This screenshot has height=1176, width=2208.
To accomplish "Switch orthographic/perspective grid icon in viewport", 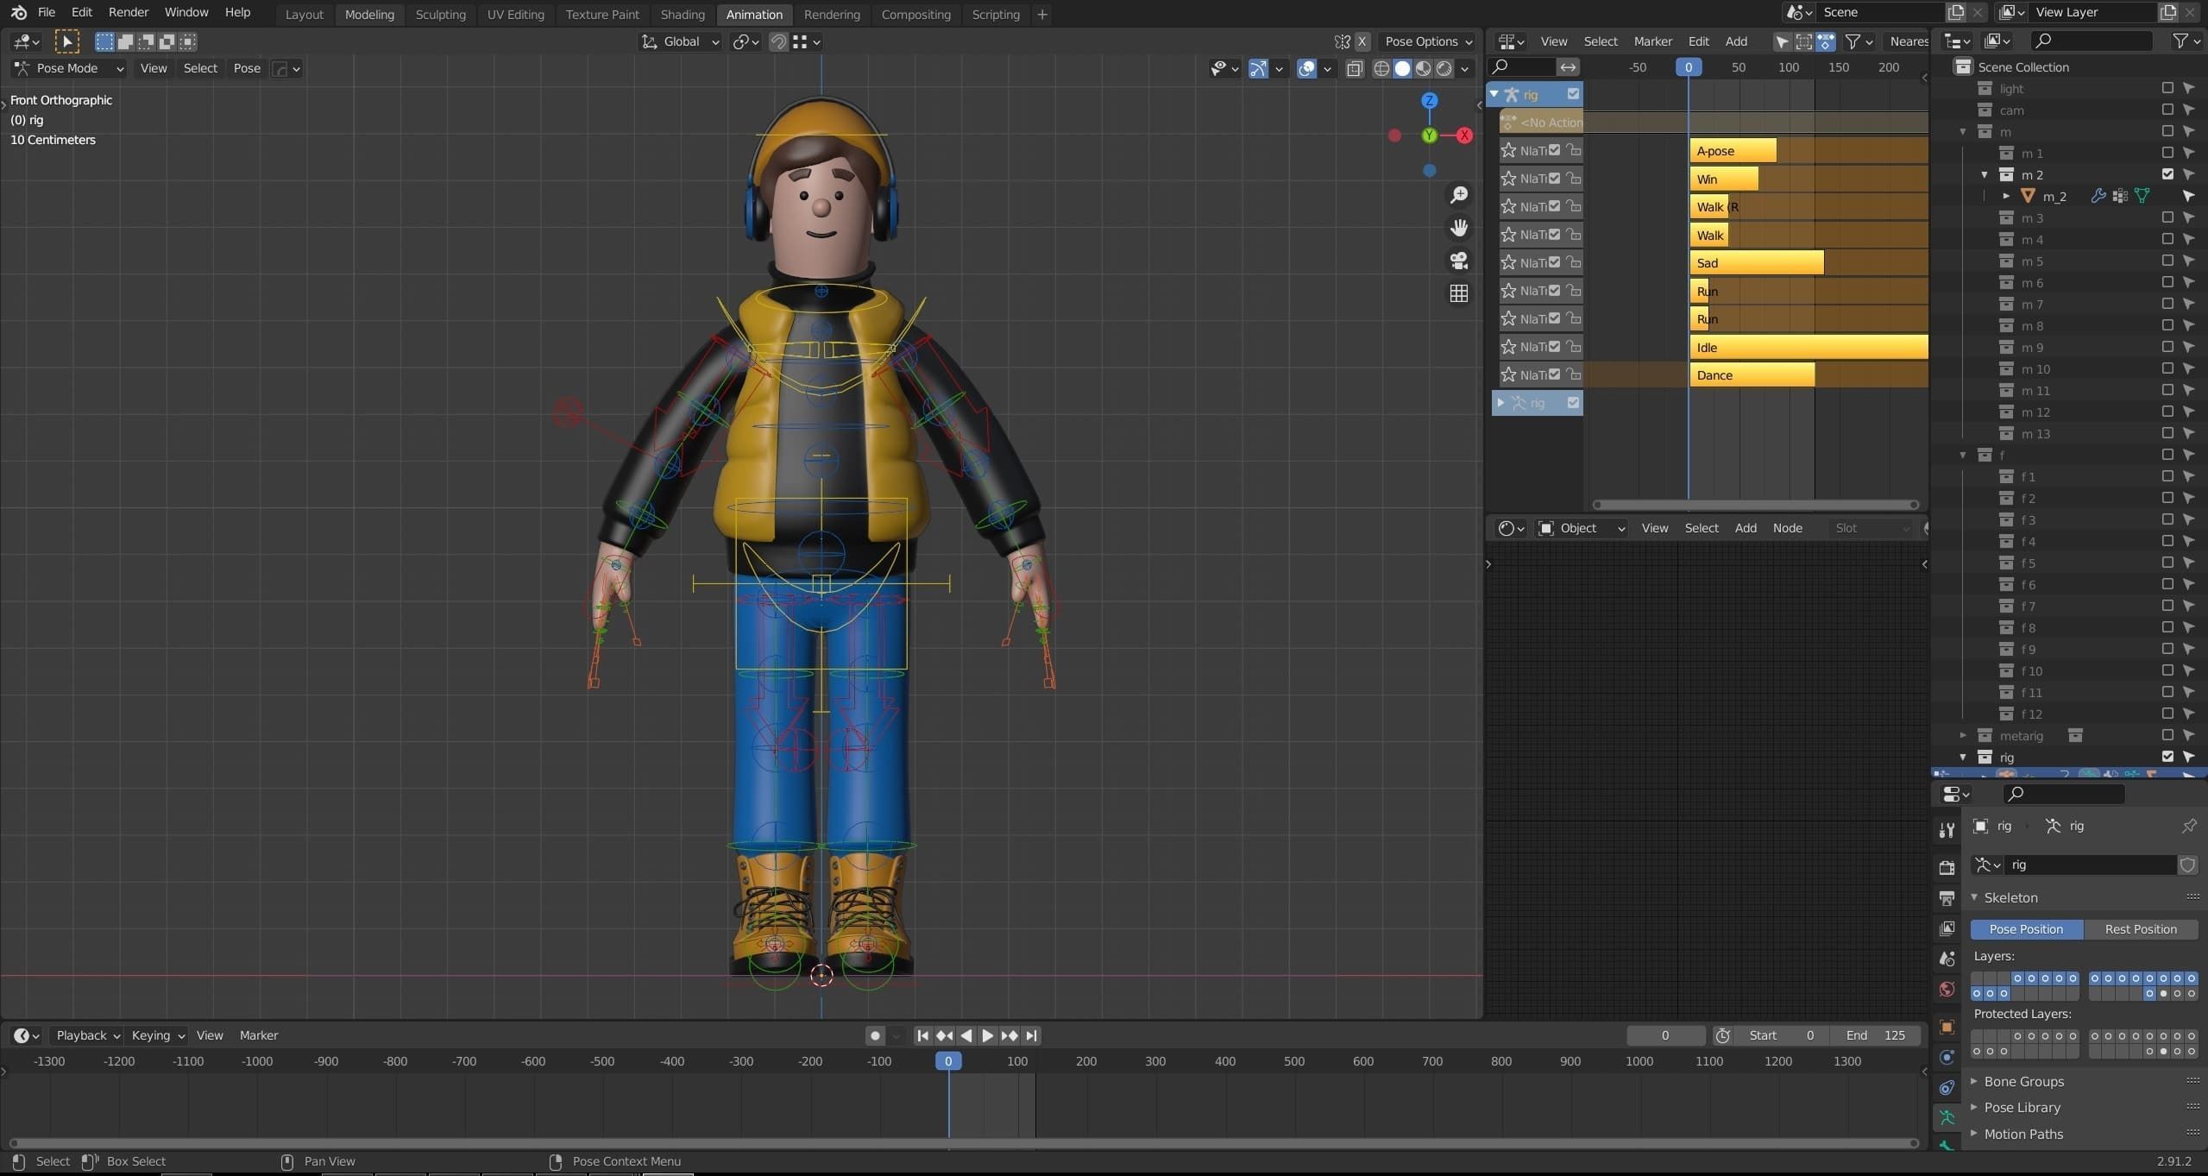I will tap(1459, 293).
